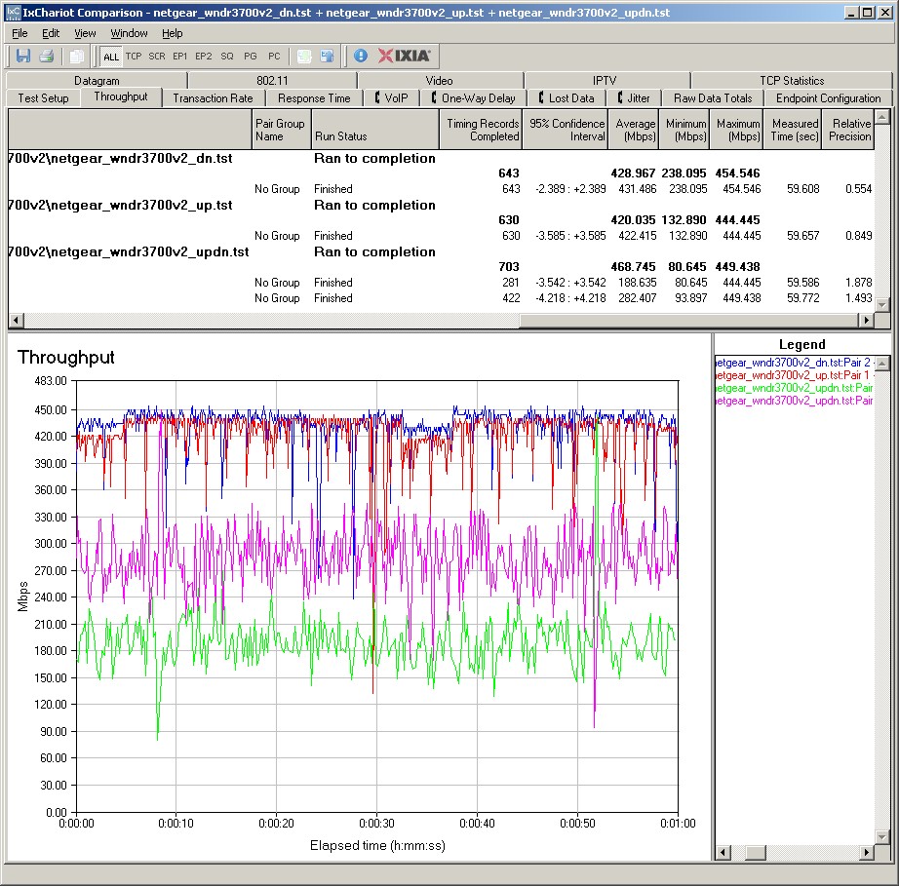
Task: Click the table's horizontal scrollbar left arrow
Action: coord(16,321)
